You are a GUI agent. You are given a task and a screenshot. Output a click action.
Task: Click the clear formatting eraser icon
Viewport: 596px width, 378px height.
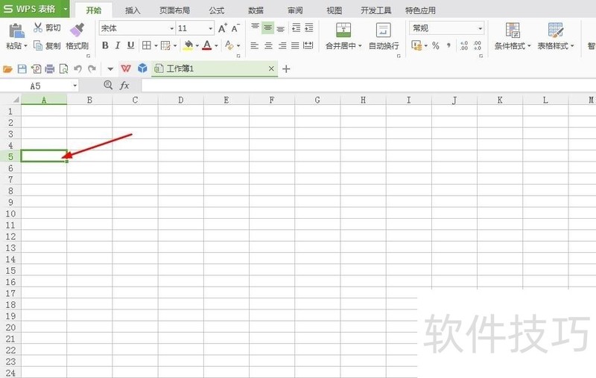coord(229,45)
